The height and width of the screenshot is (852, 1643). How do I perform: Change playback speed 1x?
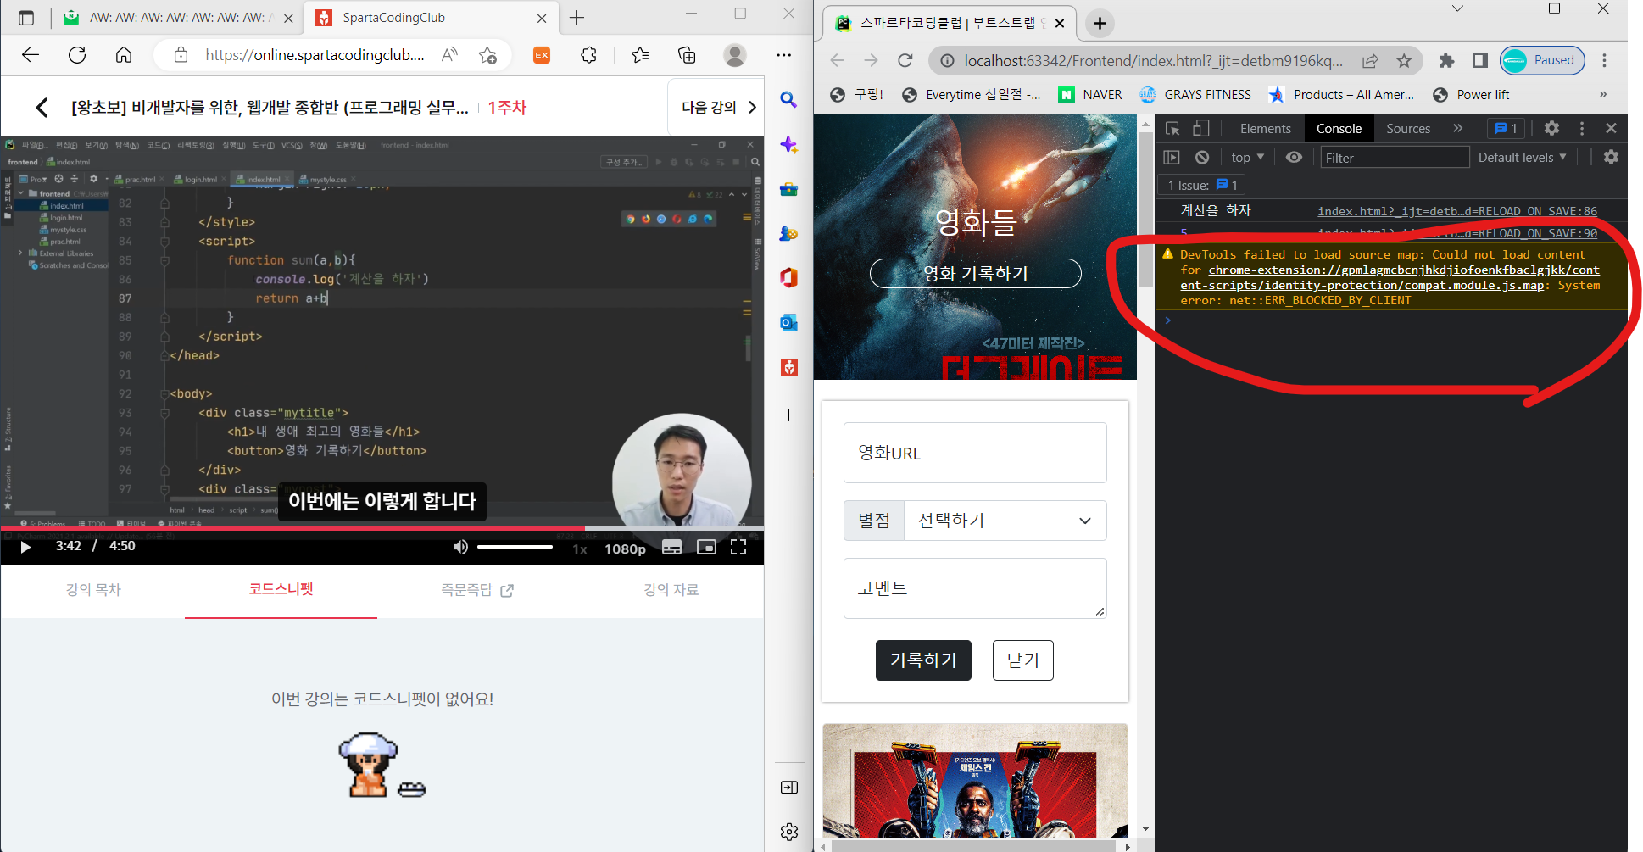[580, 549]
